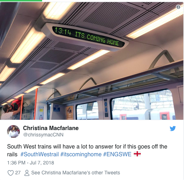Open the #ENGSWE hashtag
The image size is (184, 180).
117,154
